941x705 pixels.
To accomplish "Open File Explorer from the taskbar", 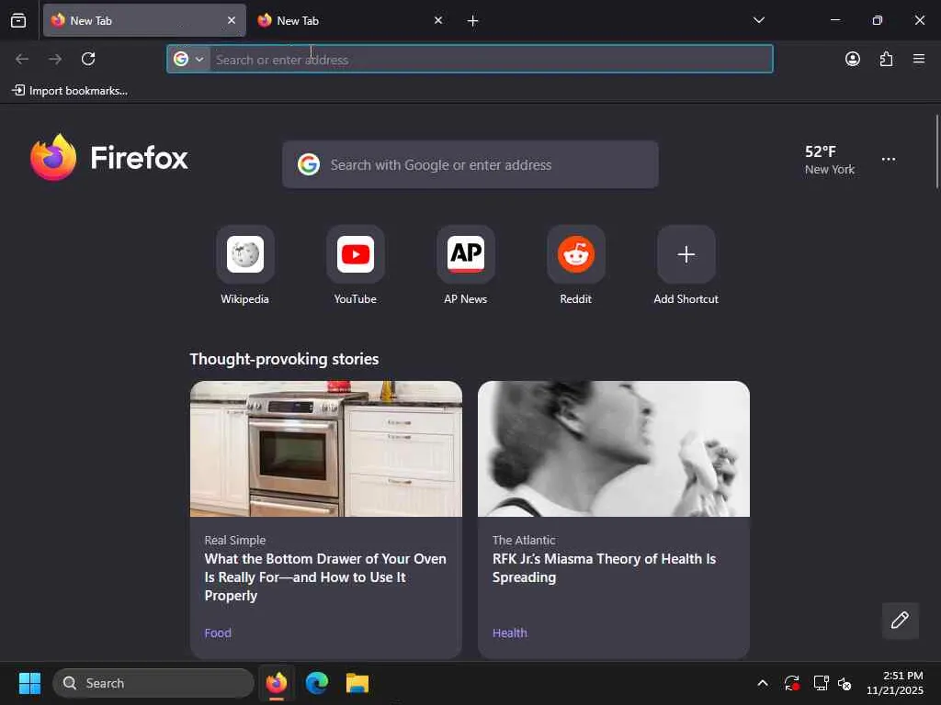I will 357,683.
